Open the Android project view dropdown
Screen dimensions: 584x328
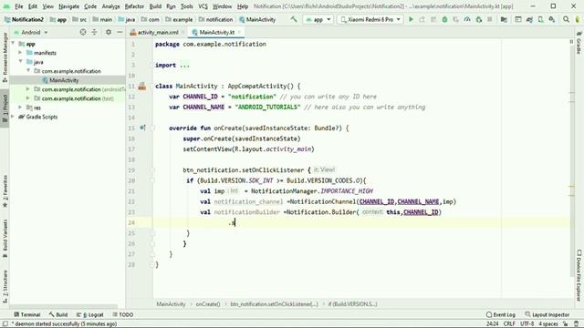(31, 33)
